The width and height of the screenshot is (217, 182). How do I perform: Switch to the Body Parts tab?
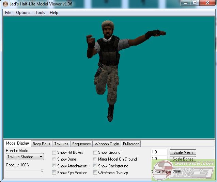(x=41, y=144)
